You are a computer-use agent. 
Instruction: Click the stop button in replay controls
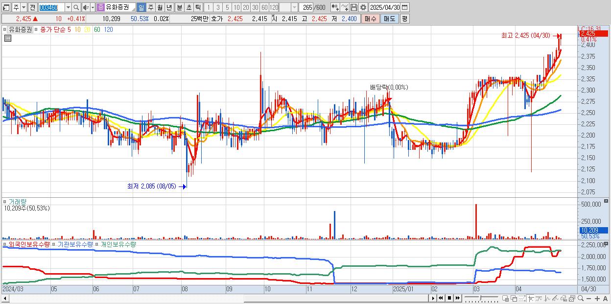pos(449,298)
